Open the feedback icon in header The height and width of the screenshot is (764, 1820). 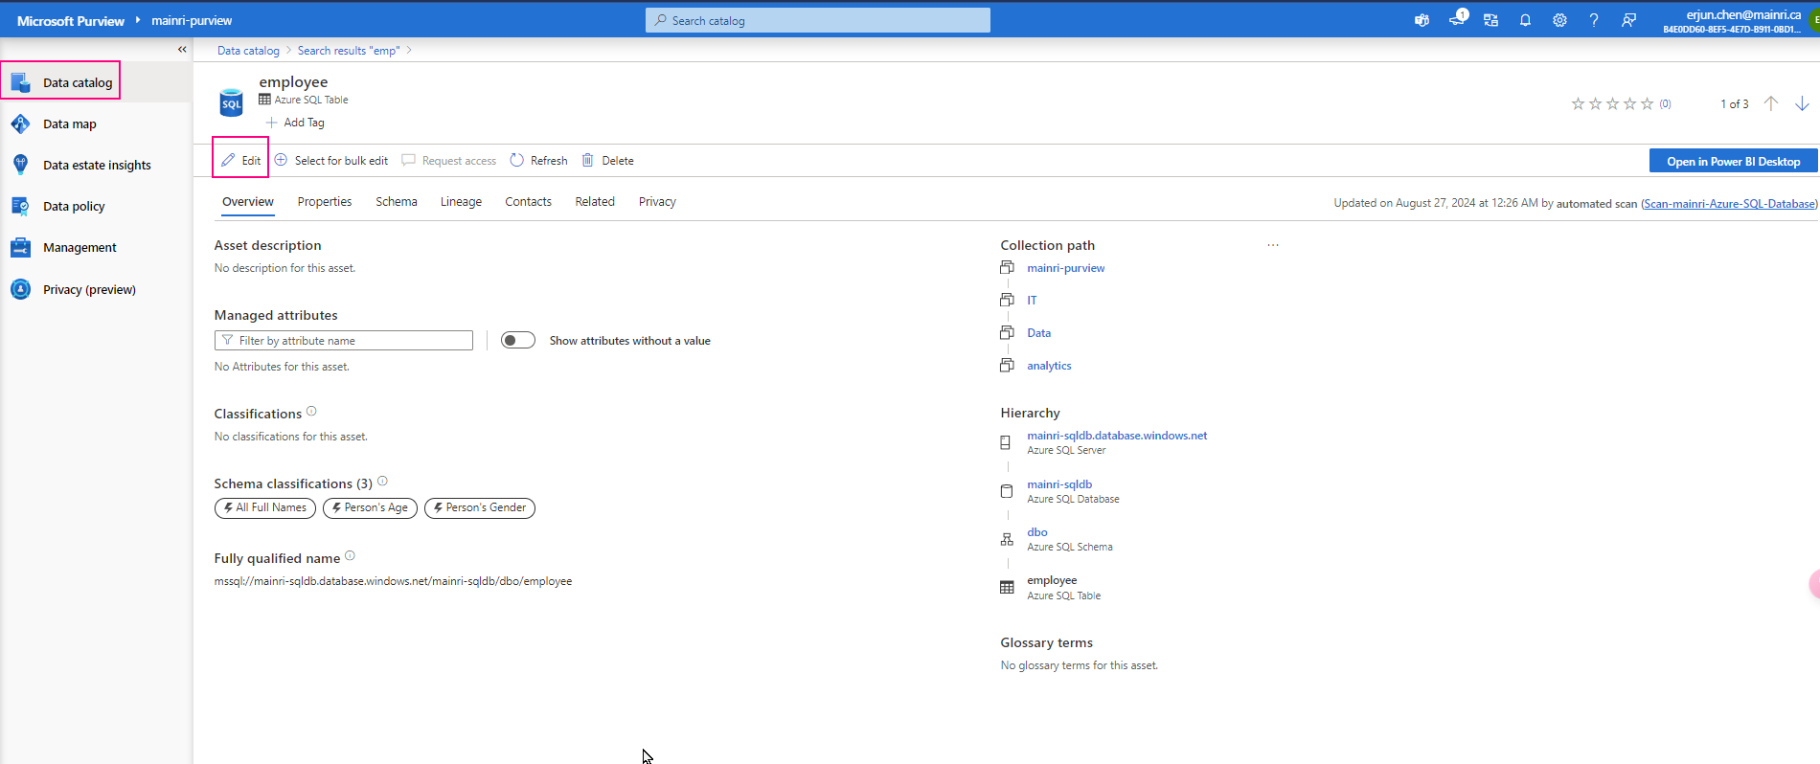(1628, 20)
